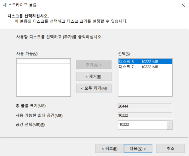This screenshot has width=189, height=156.
Task: Click the 디스크를 선택하십시오. heading
Action: pyautogui.click(x=28, y=16)
